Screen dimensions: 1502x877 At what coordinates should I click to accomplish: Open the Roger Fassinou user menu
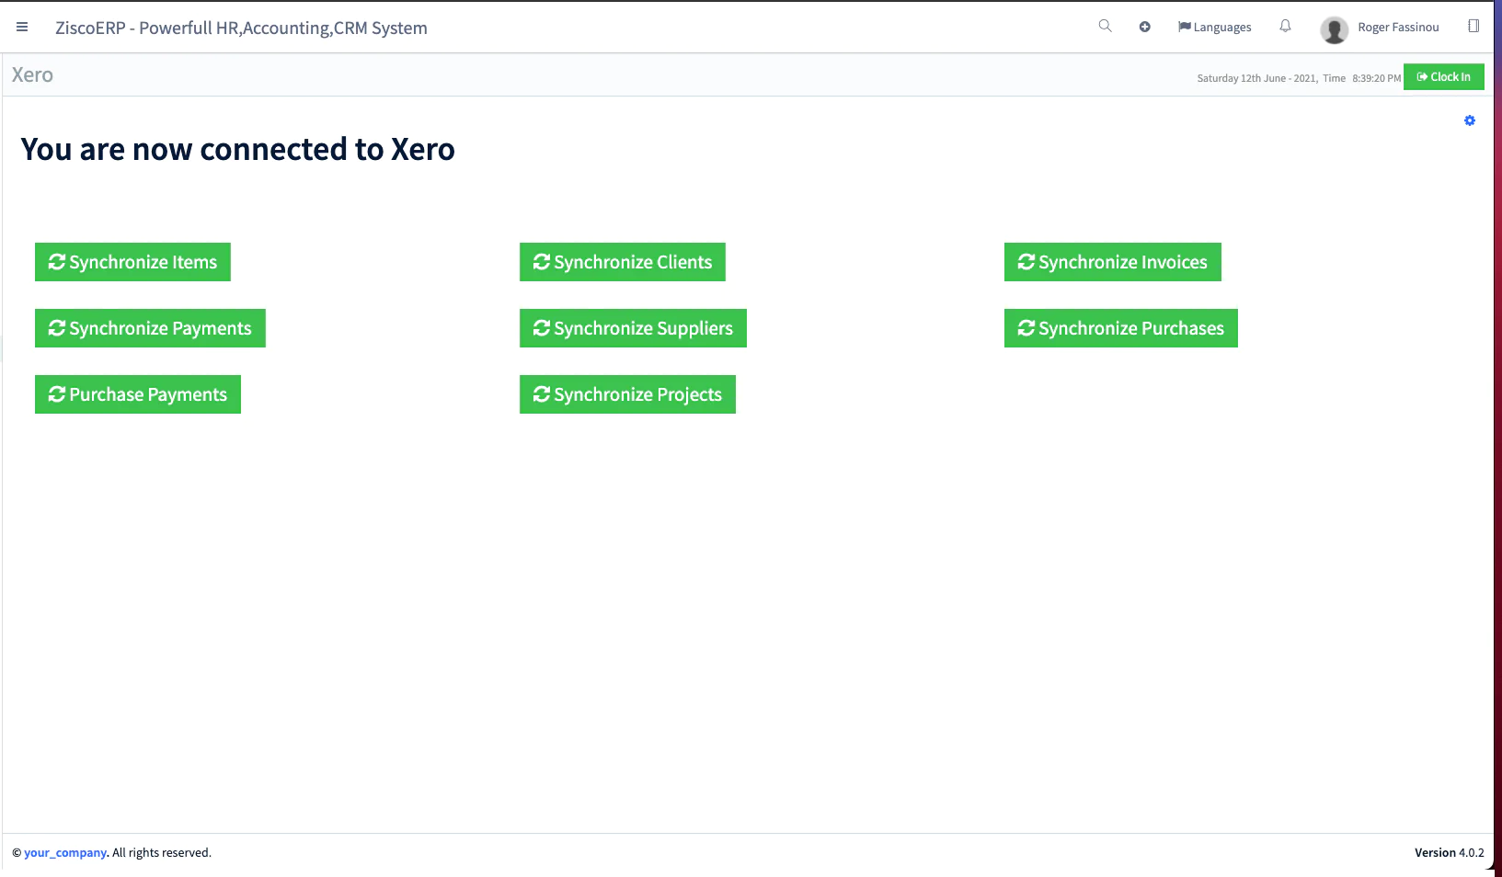coord(1398,28)
